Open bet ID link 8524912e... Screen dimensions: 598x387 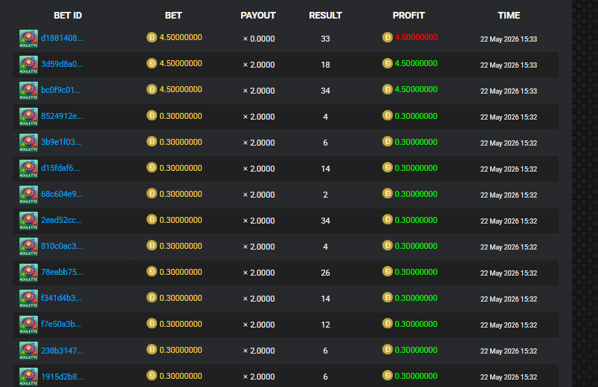62,116
